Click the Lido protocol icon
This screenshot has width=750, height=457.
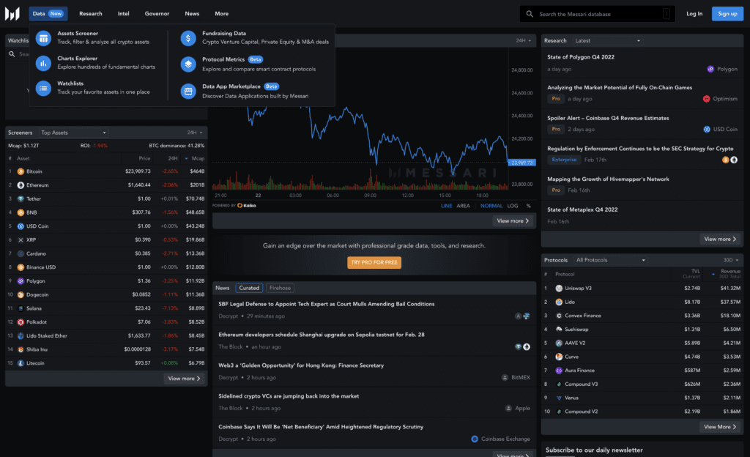[x=559, y=302]
